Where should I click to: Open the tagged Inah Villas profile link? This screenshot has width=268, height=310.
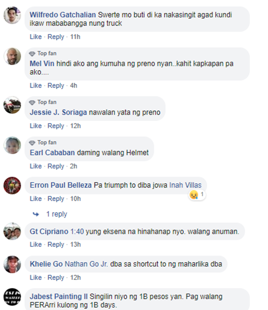click(x=185, y=185)
